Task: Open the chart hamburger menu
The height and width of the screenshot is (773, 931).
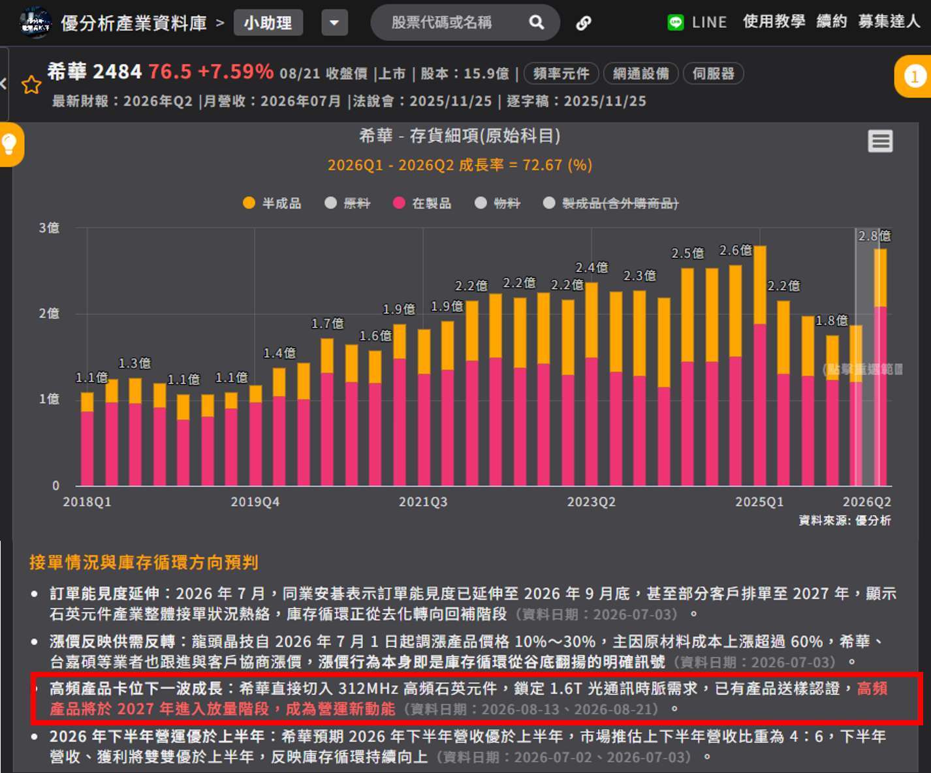Action: pos(880,141)
